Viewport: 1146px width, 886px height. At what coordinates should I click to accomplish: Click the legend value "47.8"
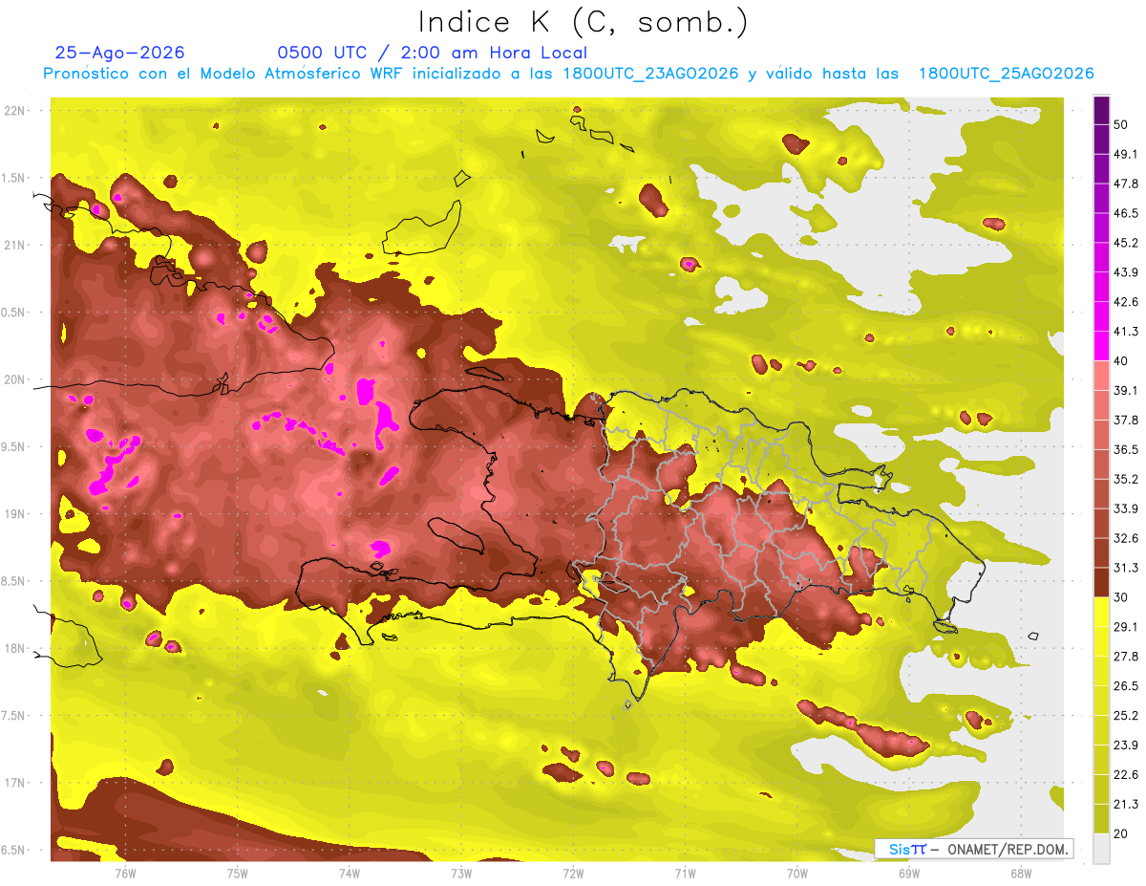(x=1126, y=184)
